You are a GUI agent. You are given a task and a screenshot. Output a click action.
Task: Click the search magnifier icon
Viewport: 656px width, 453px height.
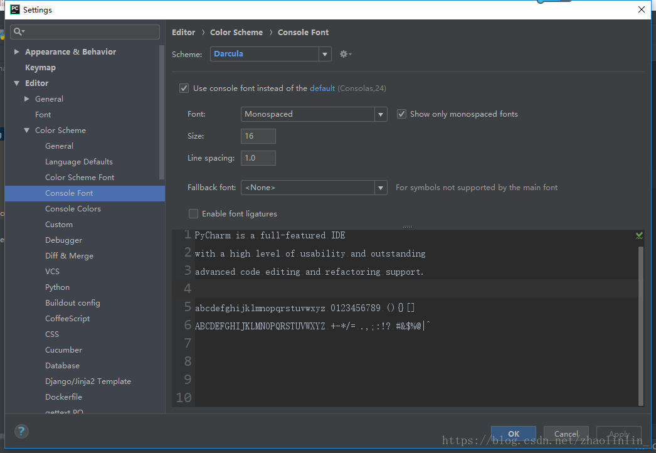(x=19, y=31)
